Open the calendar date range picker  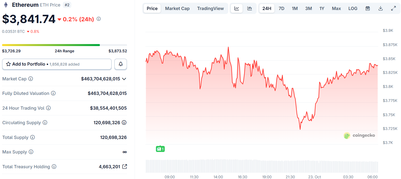(x=368, y=9)
